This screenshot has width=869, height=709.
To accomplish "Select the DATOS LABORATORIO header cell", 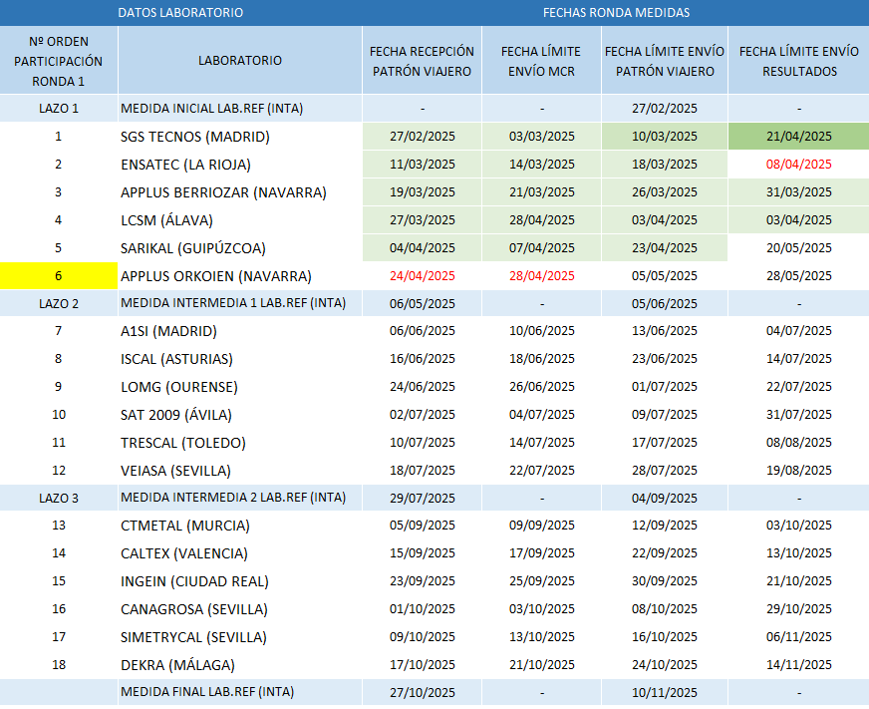I will point(180,13).
